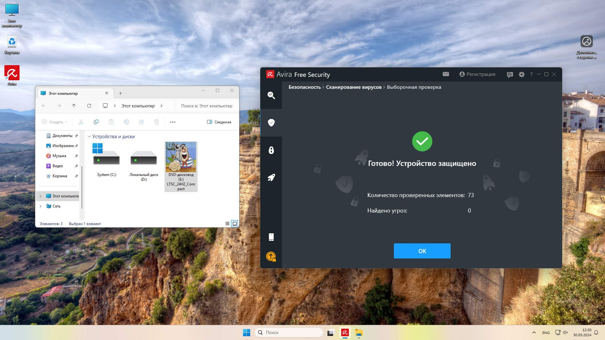Select the Security shield sidebar icon
Screen dimensions: 605x340
click(x=271, y=122)
